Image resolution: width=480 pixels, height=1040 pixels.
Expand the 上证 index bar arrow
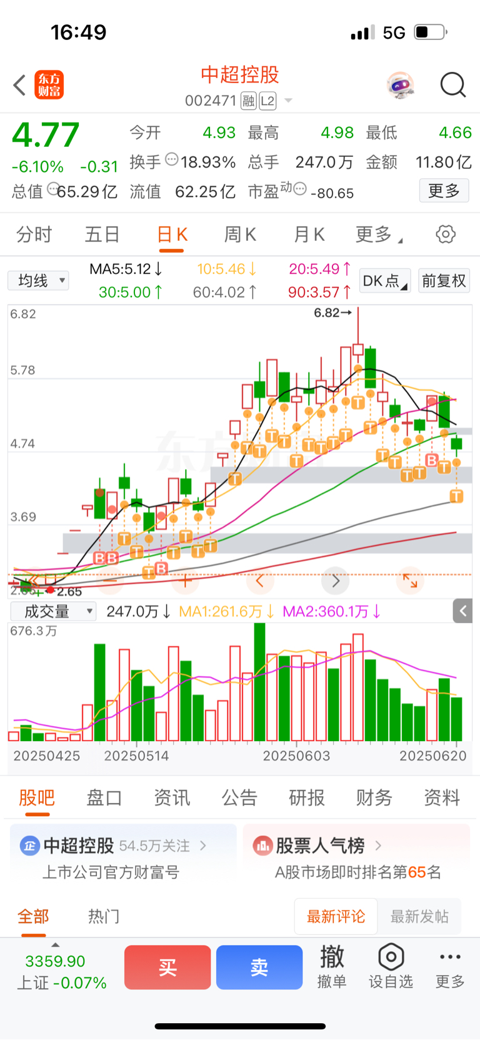click(55, 945)
